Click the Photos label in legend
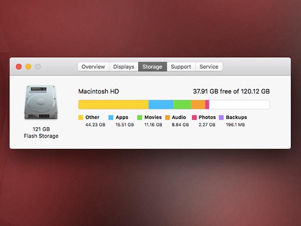This screenshot has width=301, height=226. click(207, 117)
